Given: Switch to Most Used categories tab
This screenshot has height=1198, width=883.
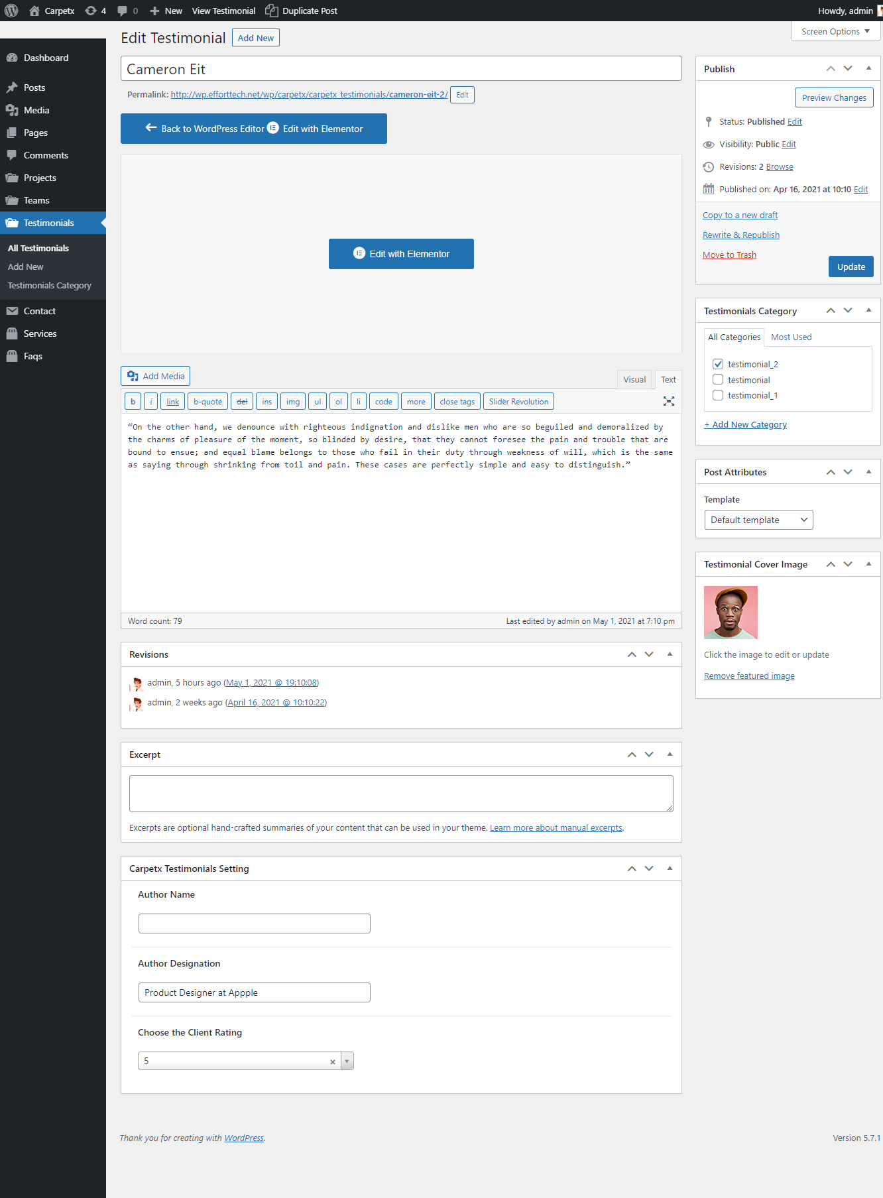Looking at the screenshot, I should pyautogui.click(x=791, y=337).
